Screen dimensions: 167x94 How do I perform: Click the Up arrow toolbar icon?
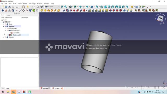coord(87,7)
